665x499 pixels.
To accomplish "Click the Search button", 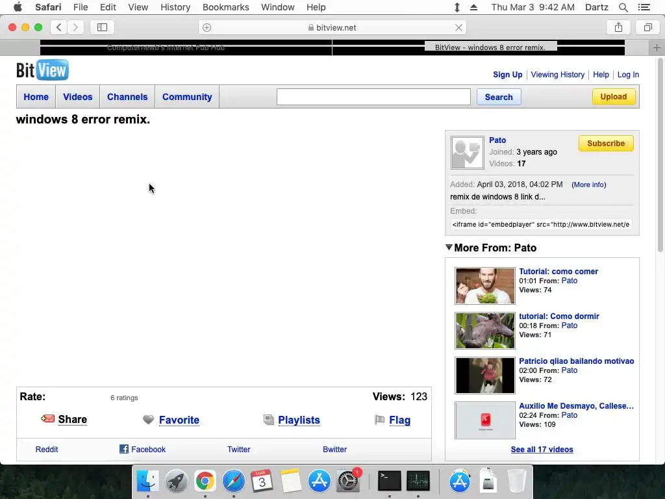I will 499,97.
